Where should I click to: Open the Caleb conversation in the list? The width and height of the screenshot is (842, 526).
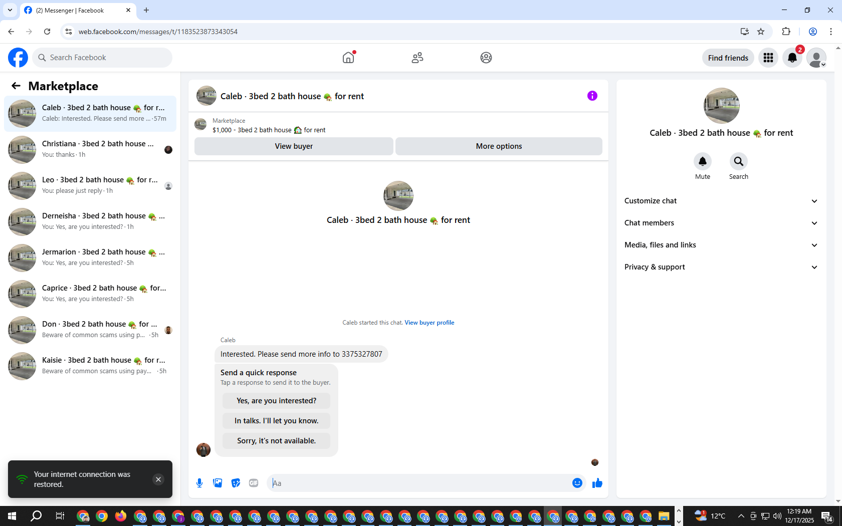pos(90,114)
